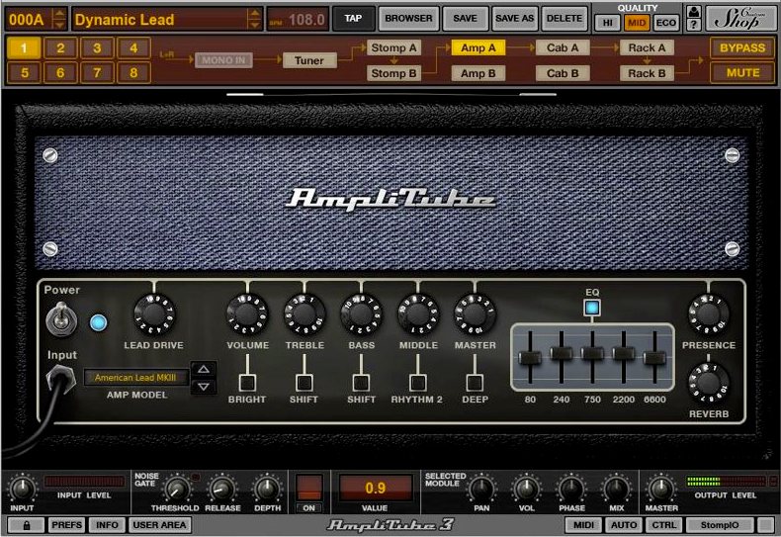Open the preset BROWSER
This screenshot has height=537, width=781.
pyautogui.click(x=408, y=19)
